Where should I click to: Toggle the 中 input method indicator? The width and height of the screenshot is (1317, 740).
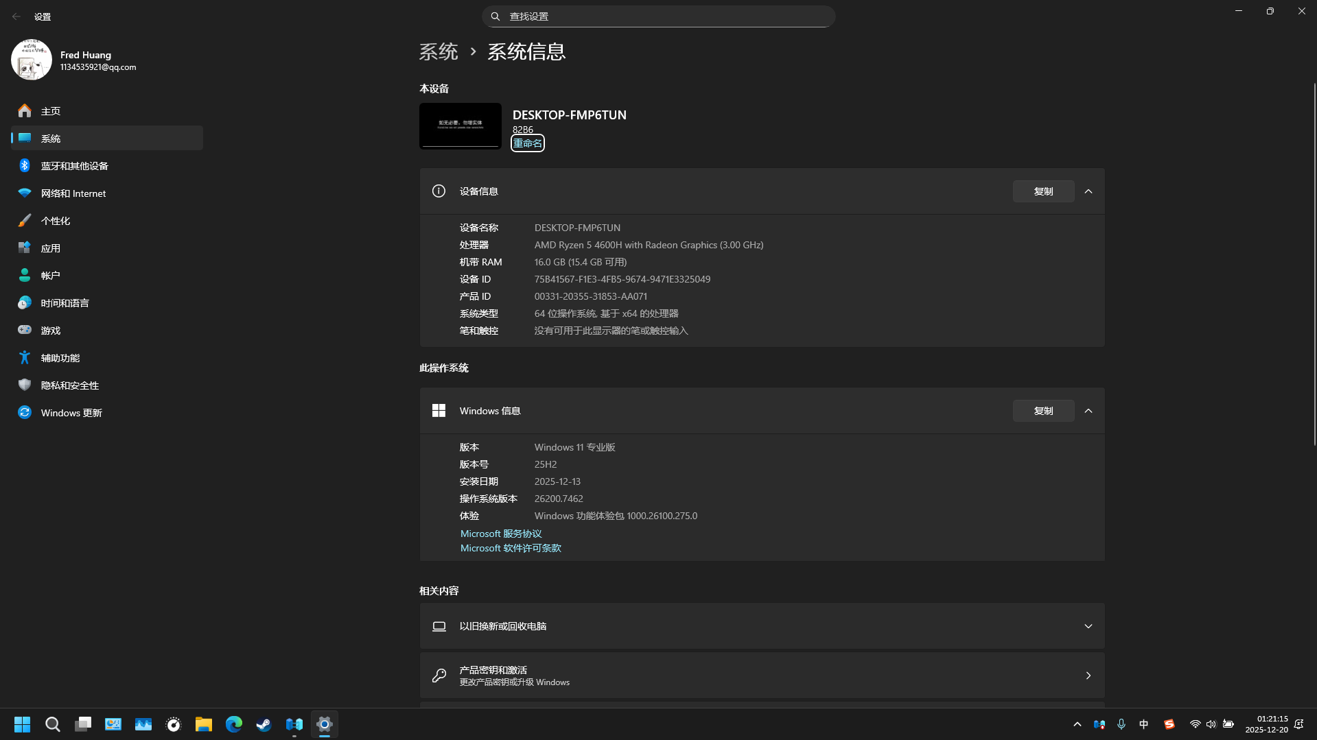(1143, 724)
